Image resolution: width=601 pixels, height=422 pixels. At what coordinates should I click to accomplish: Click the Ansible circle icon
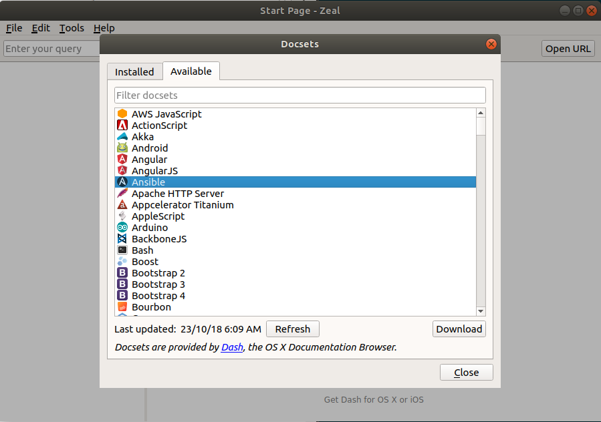click(x=122, y=182)
